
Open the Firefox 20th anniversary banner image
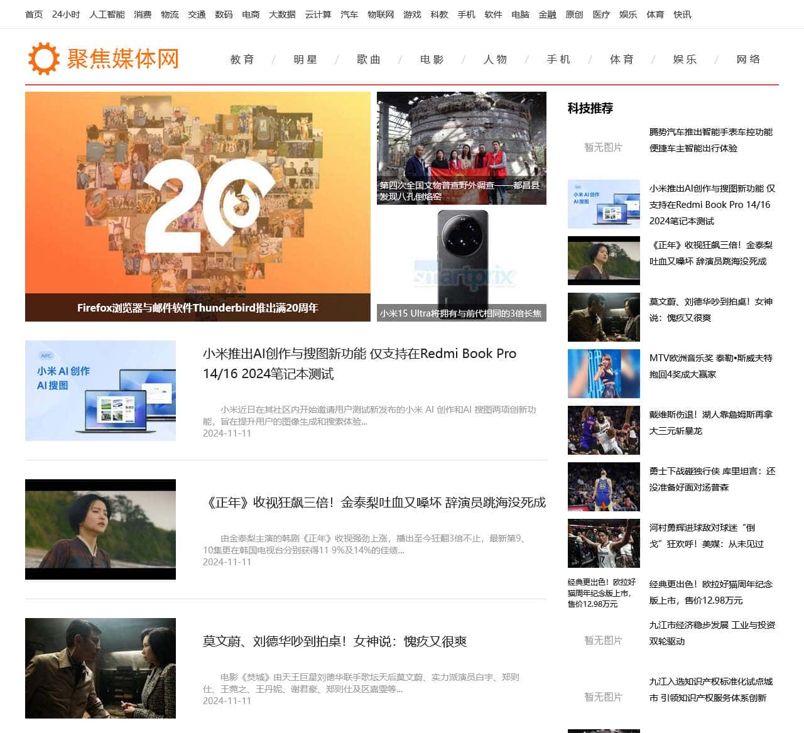point(198,207)
